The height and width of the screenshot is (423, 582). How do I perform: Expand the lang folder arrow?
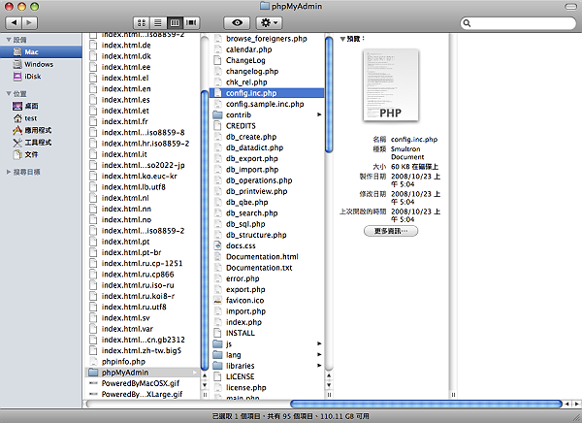click(319, 355)
